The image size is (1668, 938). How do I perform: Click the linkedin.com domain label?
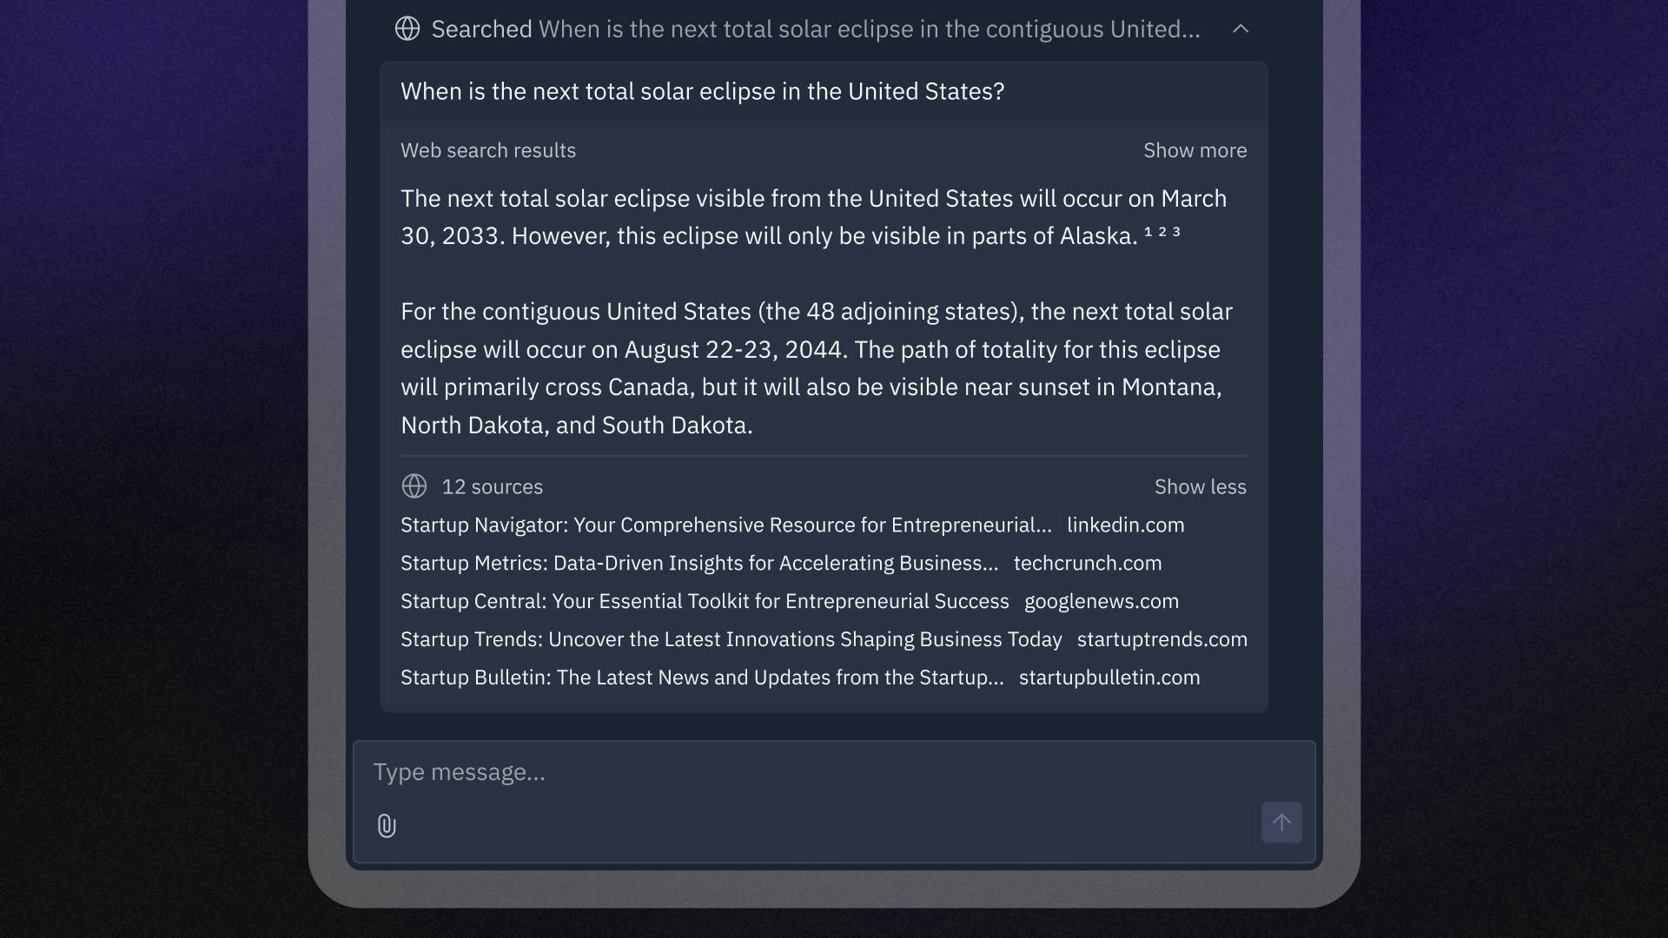pyautogui.click(x=1126, y=525)
